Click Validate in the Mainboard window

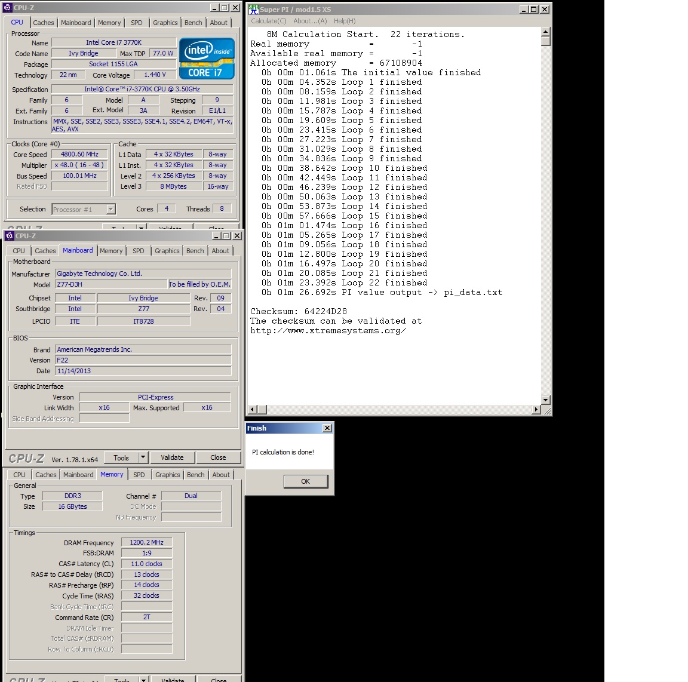[172, 457]
